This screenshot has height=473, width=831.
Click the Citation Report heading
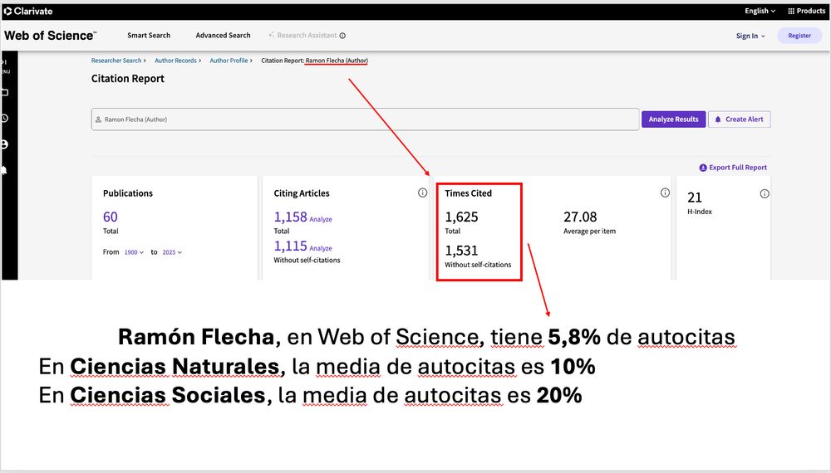click(128, 79)
